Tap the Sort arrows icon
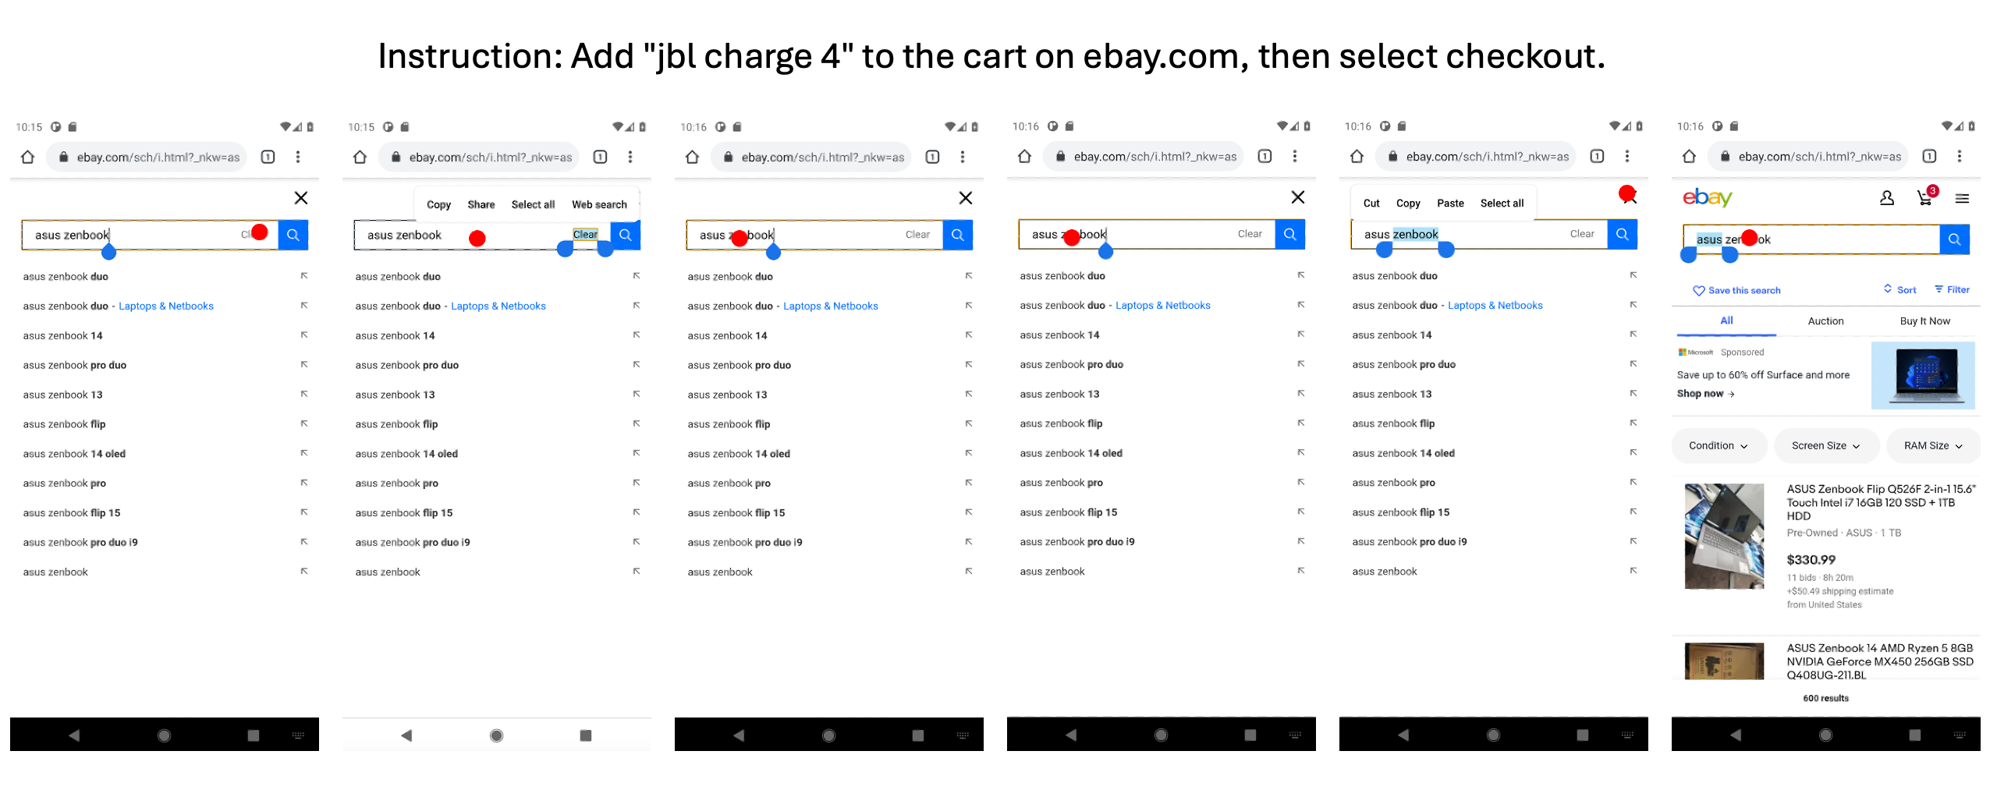1997x790 pixels. click(1888, 289)
